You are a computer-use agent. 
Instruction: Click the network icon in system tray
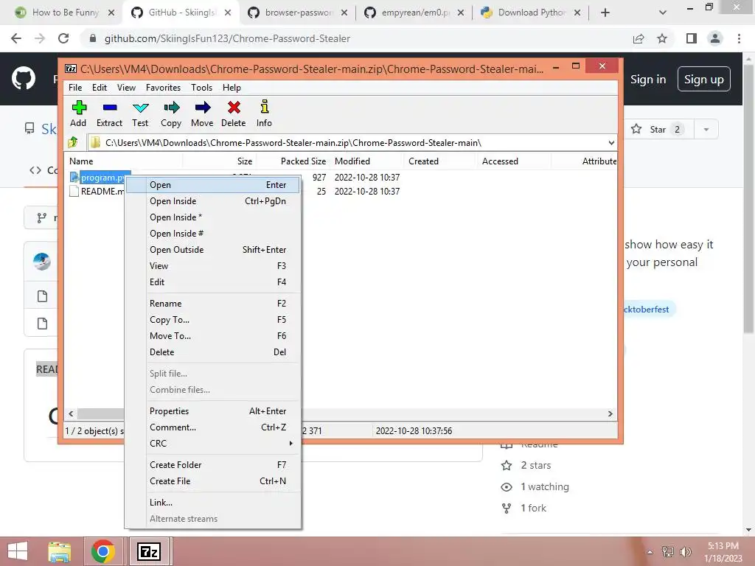pyautogui.click(x=668, y=551)
